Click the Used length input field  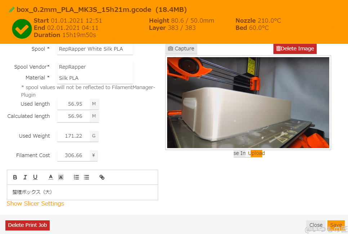pos(73,104)
